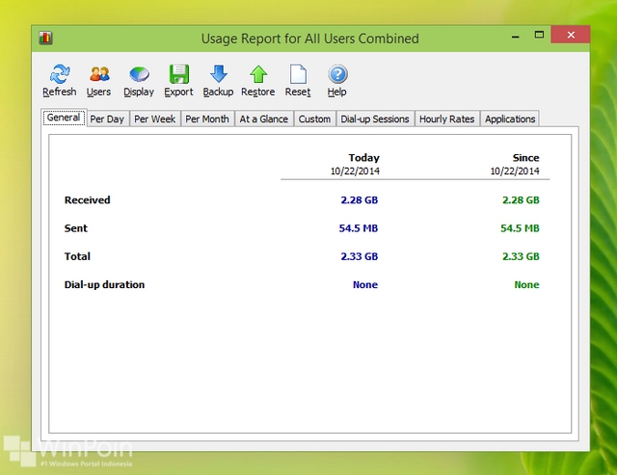Open Display settings icon

pos(139,75)
